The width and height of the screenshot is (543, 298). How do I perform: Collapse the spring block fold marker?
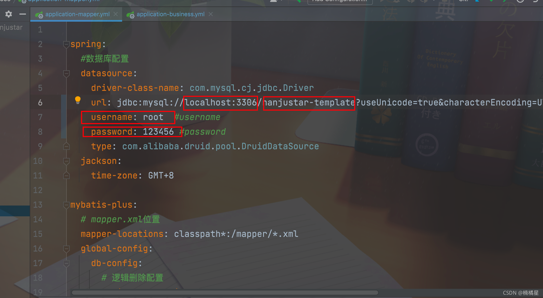pos(66,44)
